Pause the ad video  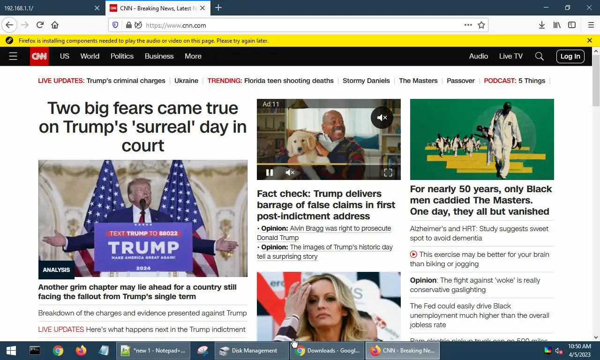[270, 172]
